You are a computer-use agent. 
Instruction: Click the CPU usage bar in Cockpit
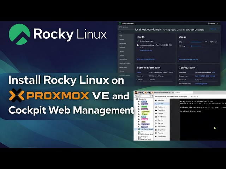(x=196, y=42)
